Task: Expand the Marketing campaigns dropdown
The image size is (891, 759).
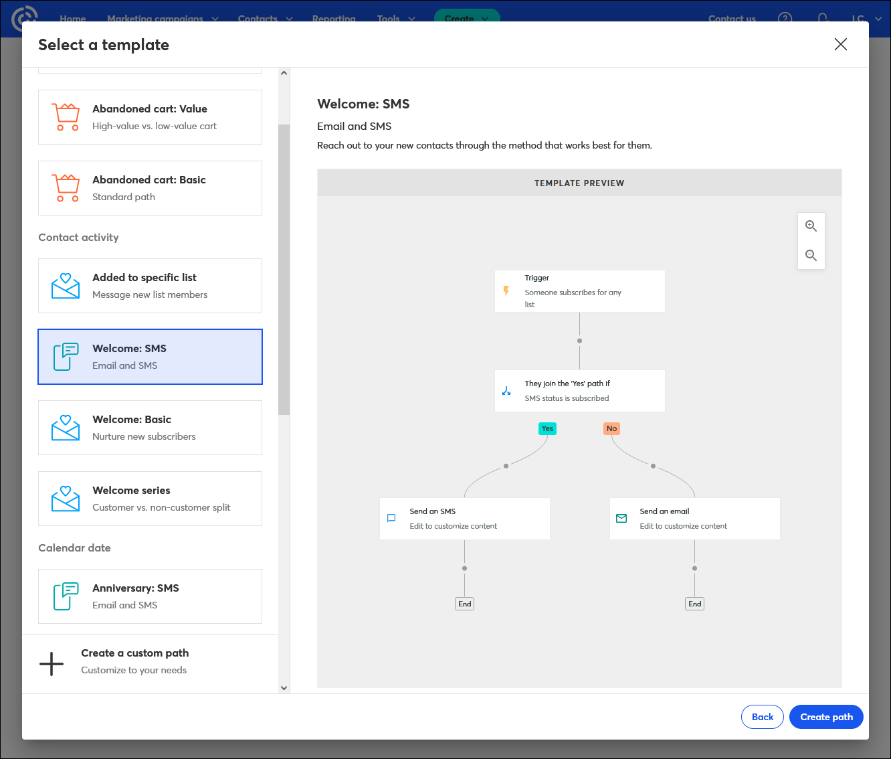Action: point(163,19)
